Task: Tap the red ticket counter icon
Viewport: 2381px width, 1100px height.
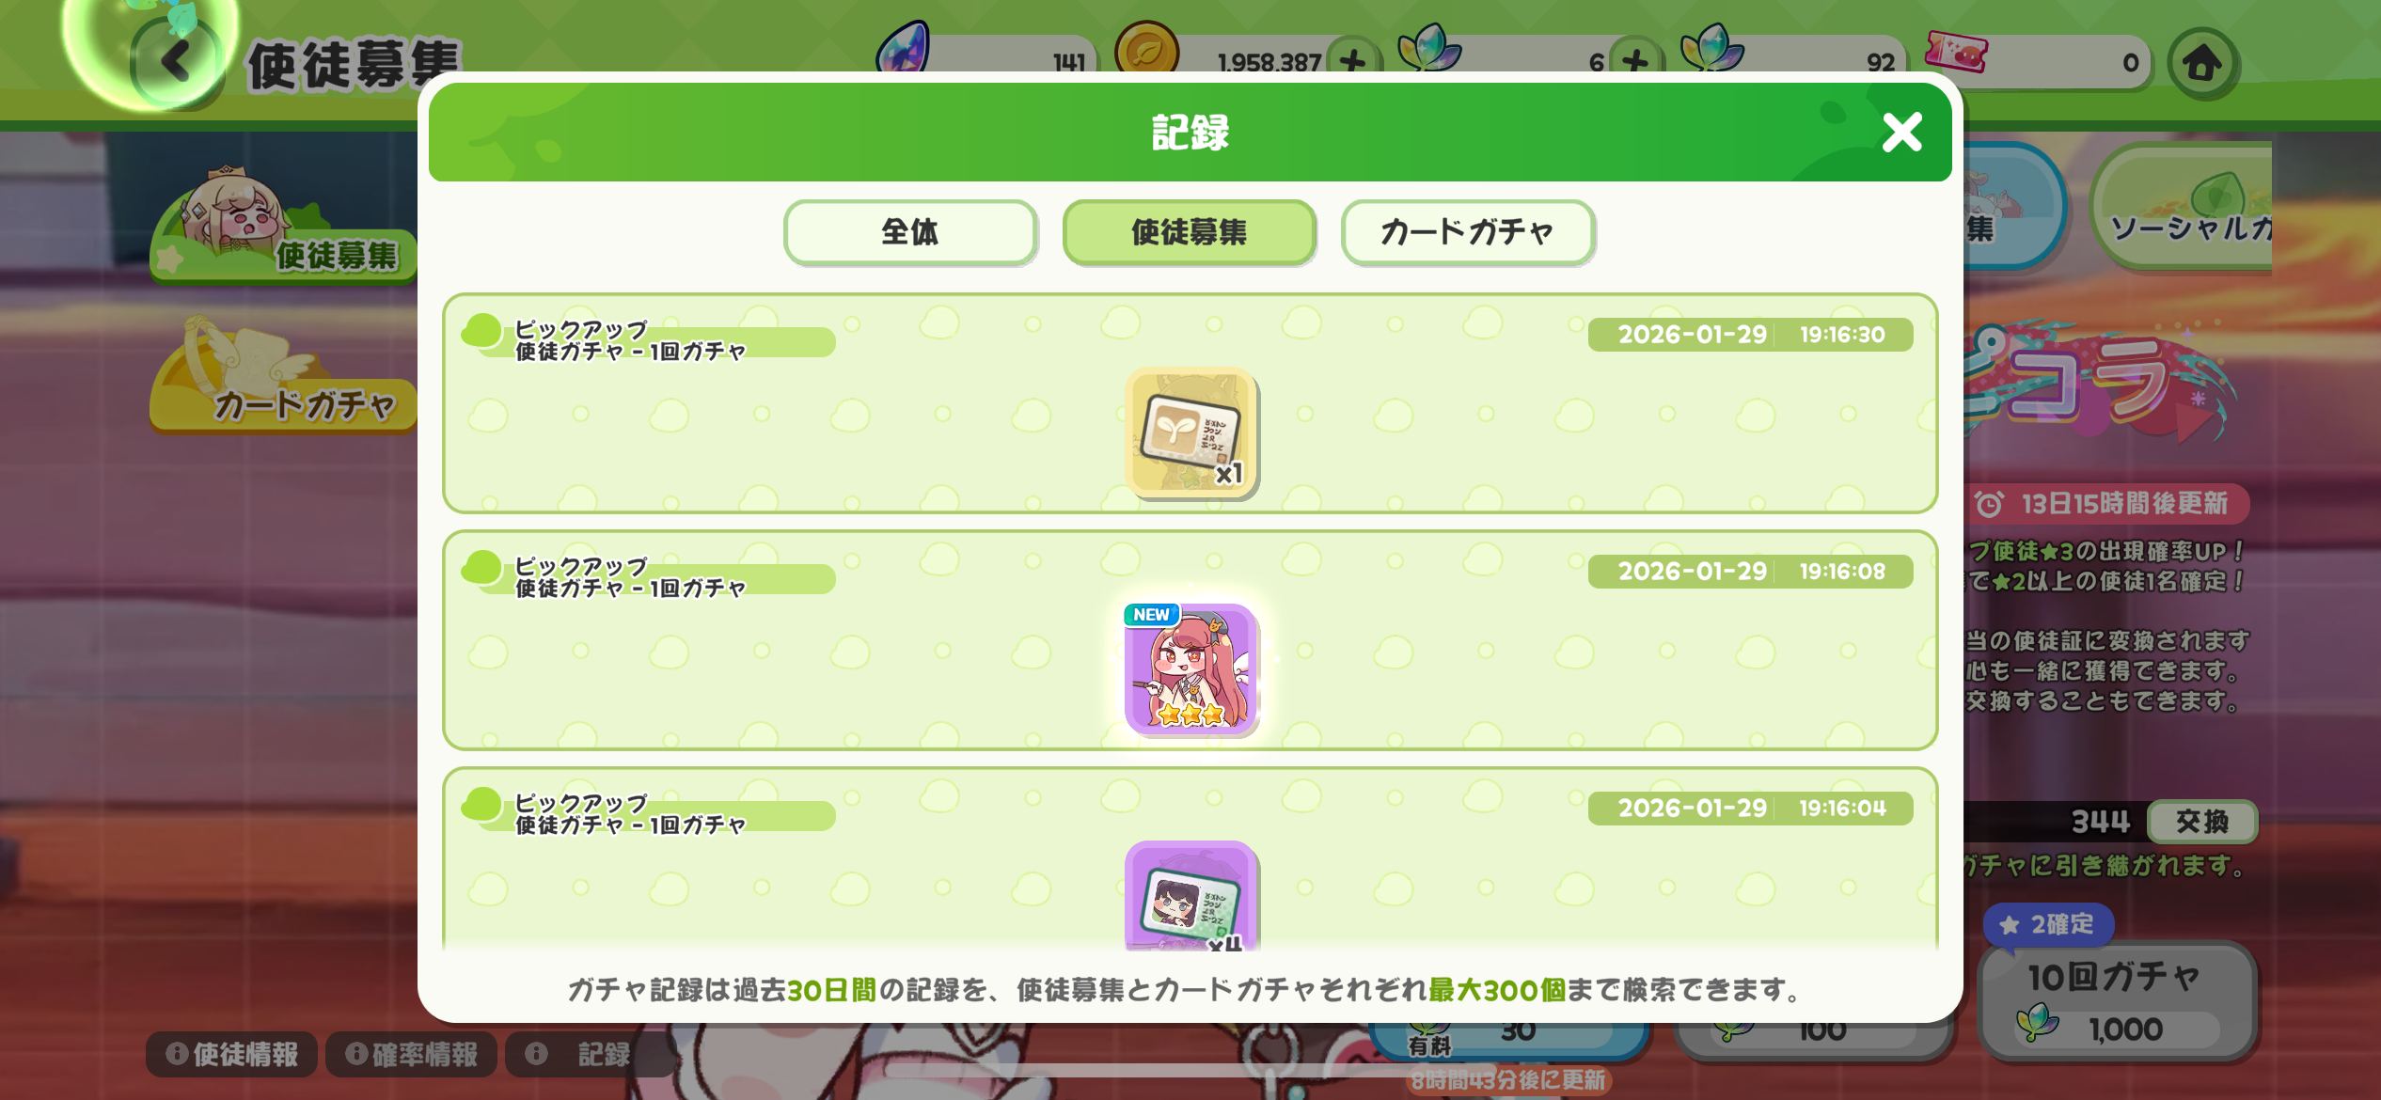Action: coord(1956,52)
